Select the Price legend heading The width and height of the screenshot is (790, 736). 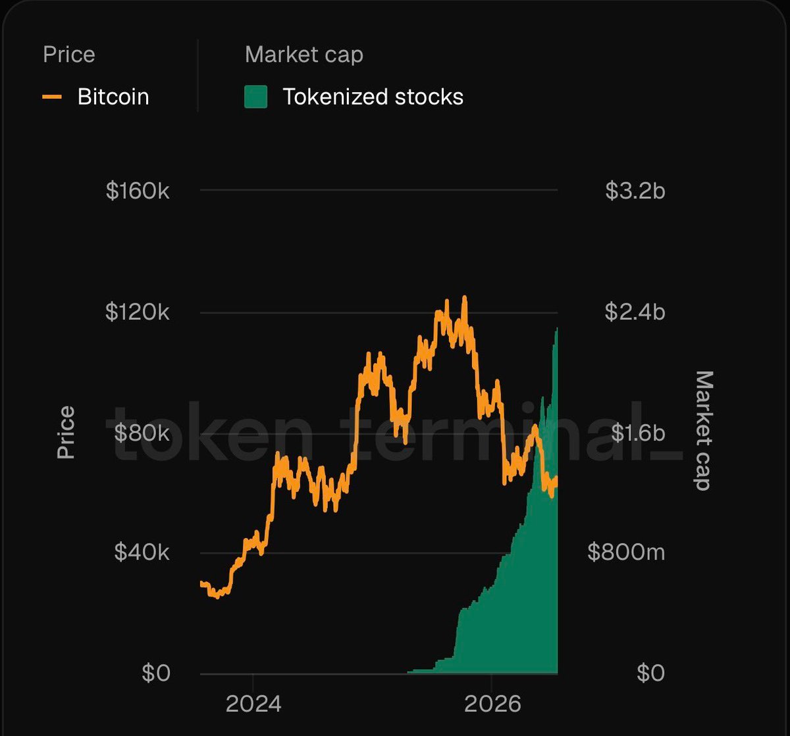point(69,54)
